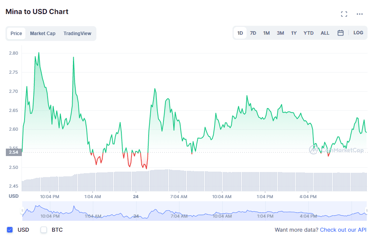
Task: Open the 1D range selector
Action: click(240, 33)
